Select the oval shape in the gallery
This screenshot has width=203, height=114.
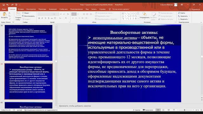(133, 13)
